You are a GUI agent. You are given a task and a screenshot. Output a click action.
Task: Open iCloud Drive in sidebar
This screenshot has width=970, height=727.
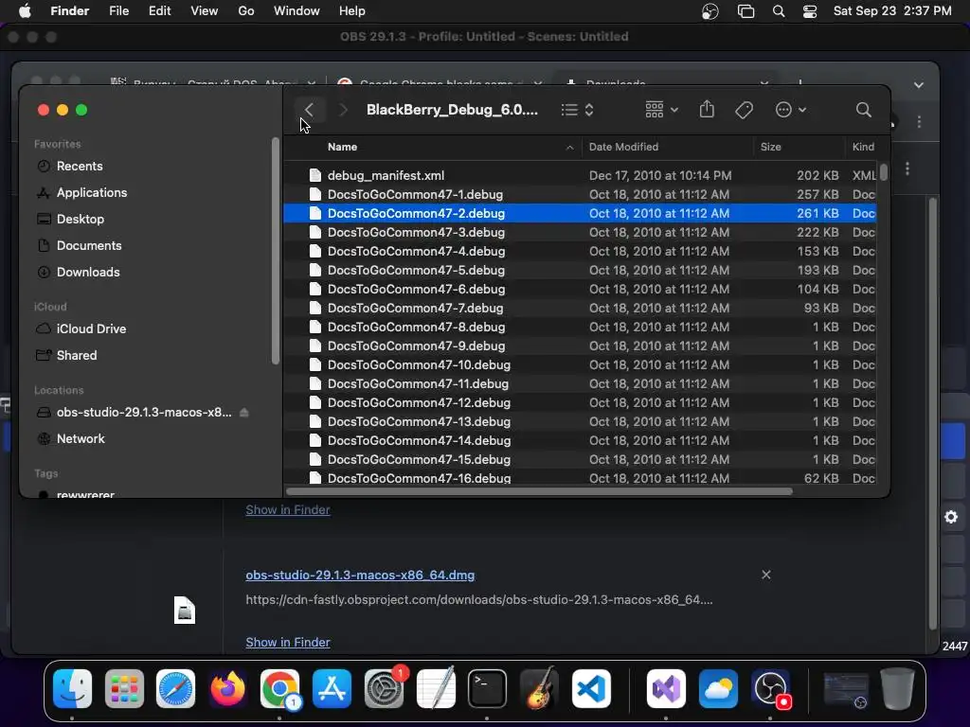pos(91,329)
